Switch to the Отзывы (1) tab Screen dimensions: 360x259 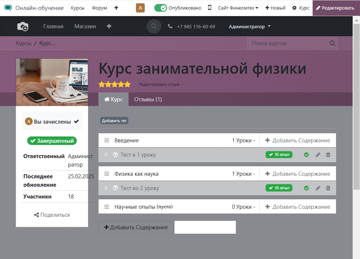pos(148,99)
